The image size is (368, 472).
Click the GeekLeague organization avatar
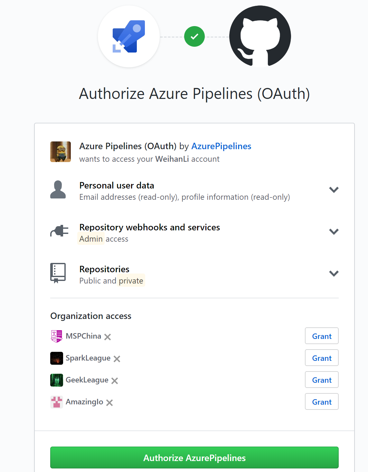[x=57, y=380]
